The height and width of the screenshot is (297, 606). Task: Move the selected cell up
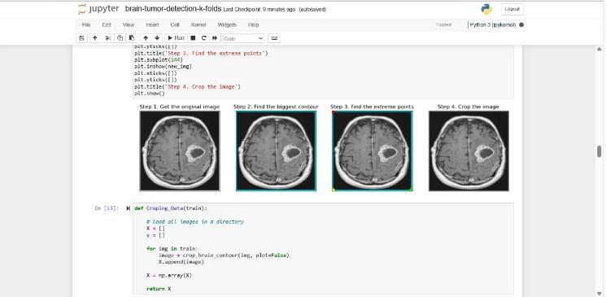point(146,38)
